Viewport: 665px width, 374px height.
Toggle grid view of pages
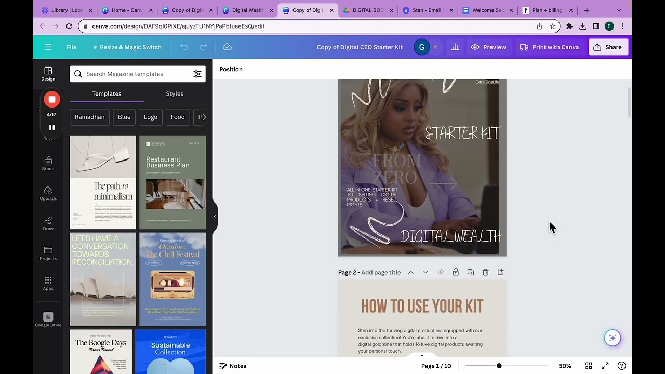[x=588, y=366]
